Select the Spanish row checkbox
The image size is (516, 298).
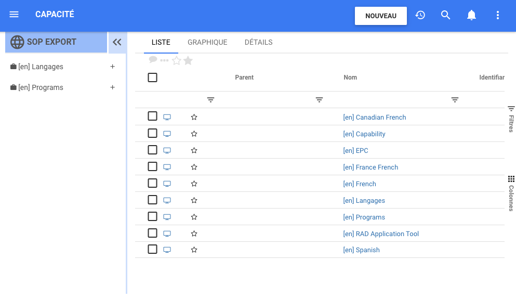click(152, 249)
